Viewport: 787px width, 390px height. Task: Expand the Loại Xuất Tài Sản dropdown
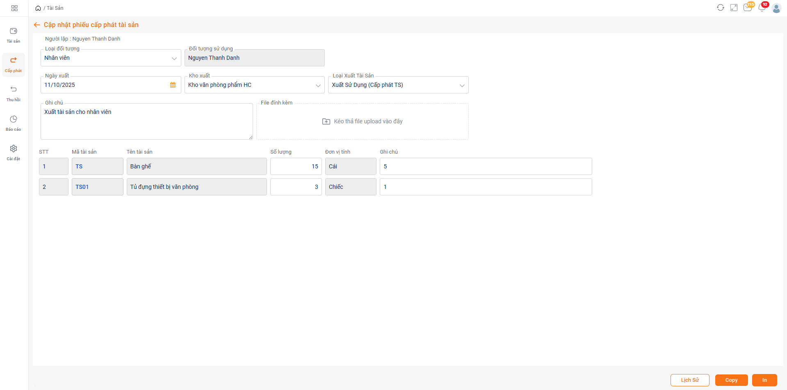(462, 85)
